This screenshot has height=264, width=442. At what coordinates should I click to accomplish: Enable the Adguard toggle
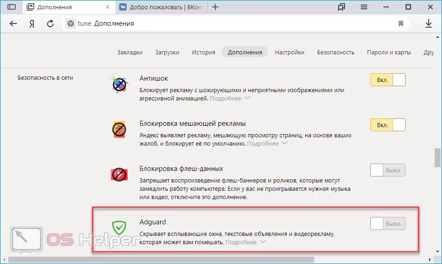point(388,223)
